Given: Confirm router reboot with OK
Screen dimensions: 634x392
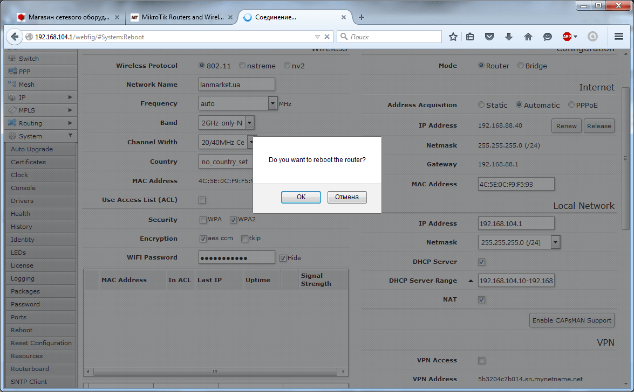Looking at the screenshot, I should click(x=301, y=197).
